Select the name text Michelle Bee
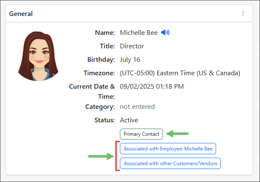This screenshot has width=260, height=182. coord(138,33)
